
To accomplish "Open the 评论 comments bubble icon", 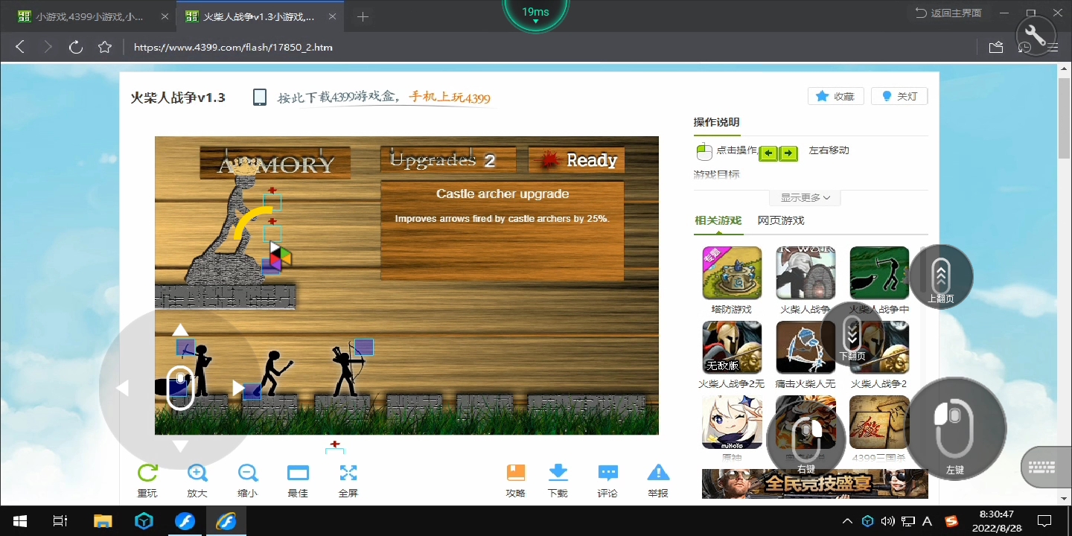I will point(608,473).
